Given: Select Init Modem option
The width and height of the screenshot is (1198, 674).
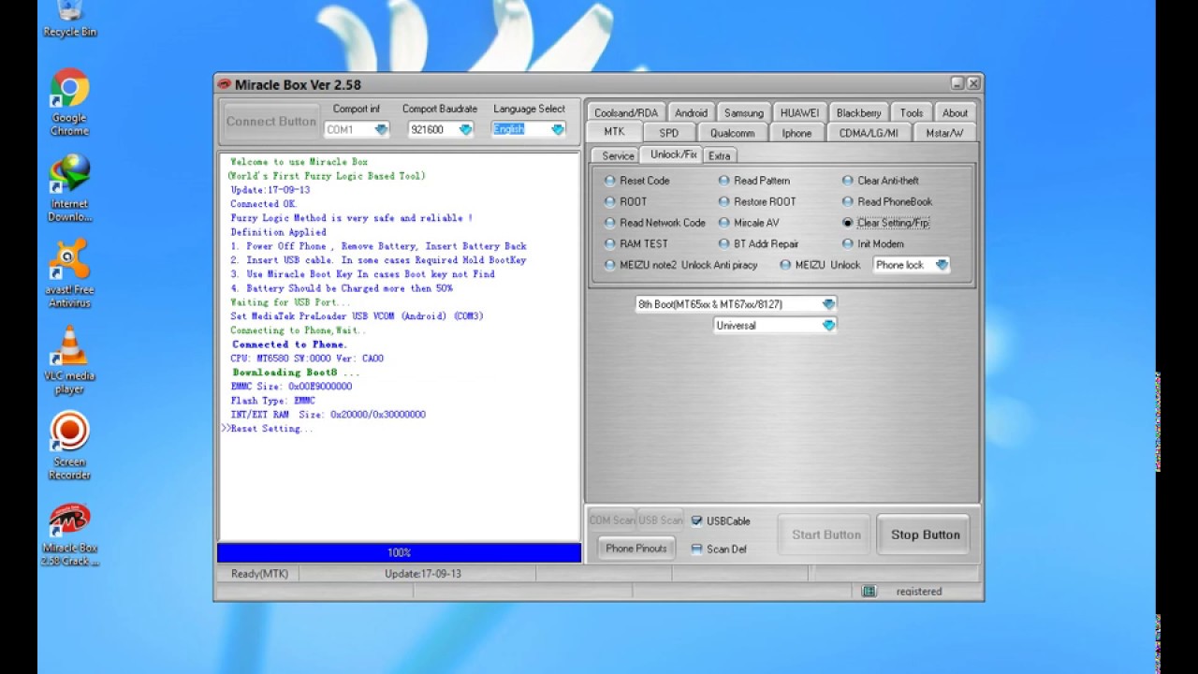Looking at the screenshot, I should coord(873,243).
